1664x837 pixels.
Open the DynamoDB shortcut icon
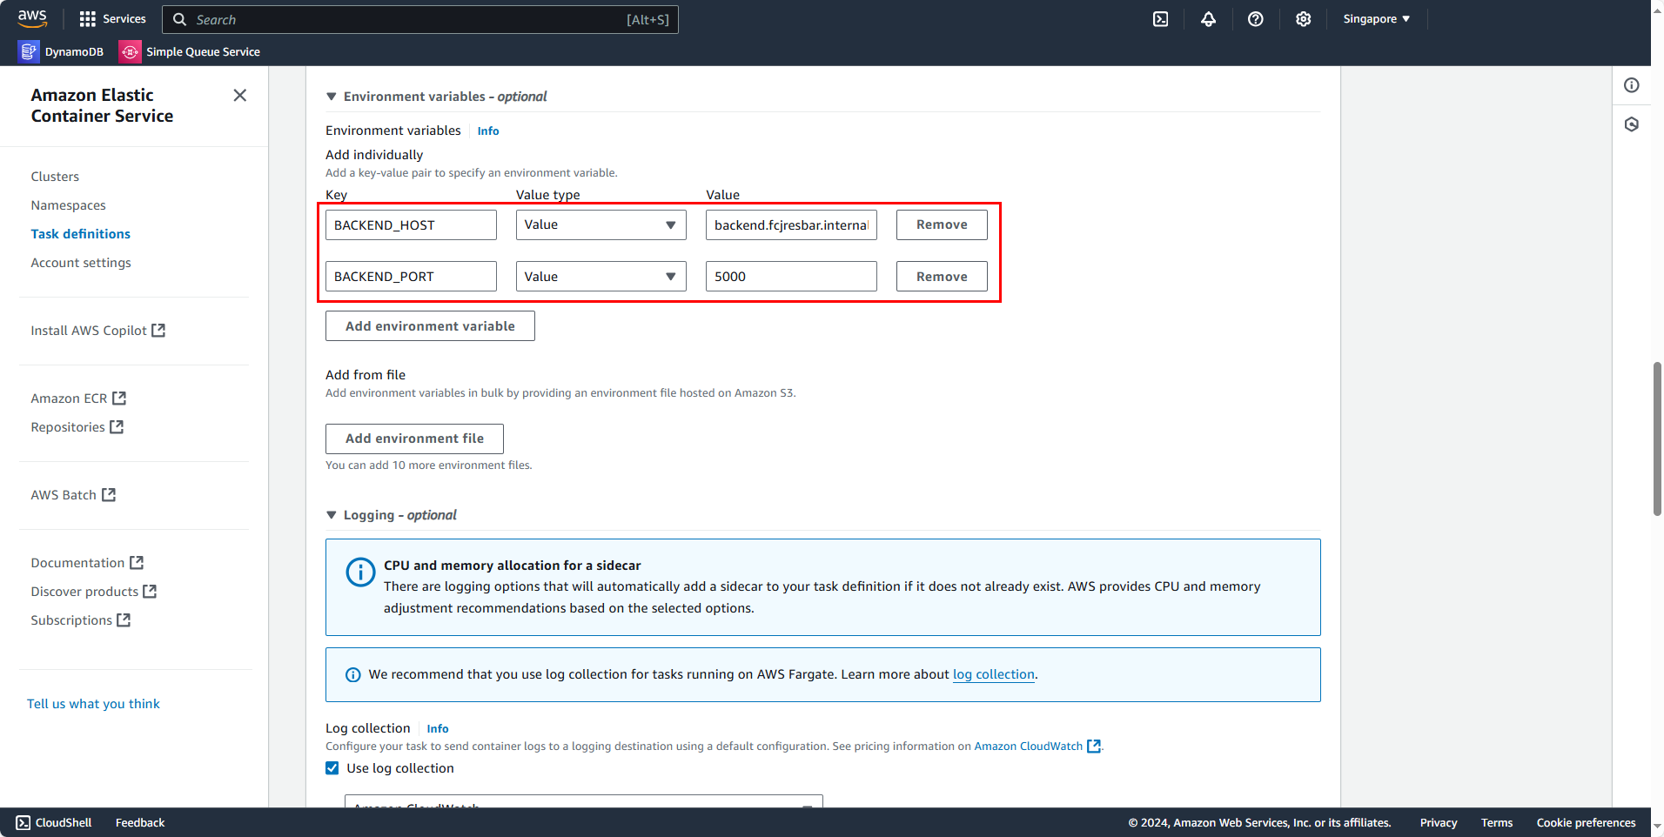pos(29,52)
